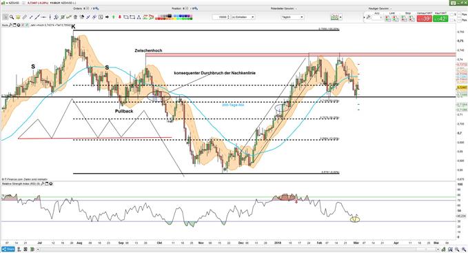Select the cursor pointer tool
Screen dimensions: 468x253
tap(6, 17)
